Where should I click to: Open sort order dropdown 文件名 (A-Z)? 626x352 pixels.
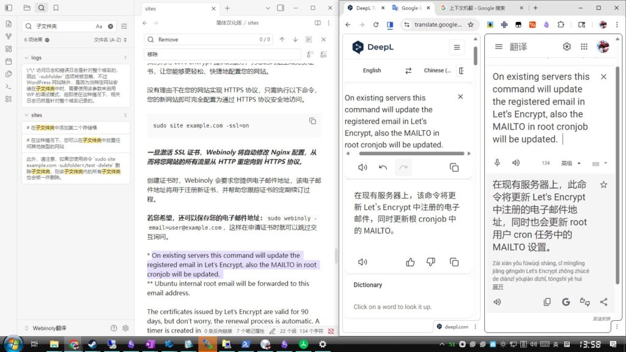point(111,40)
